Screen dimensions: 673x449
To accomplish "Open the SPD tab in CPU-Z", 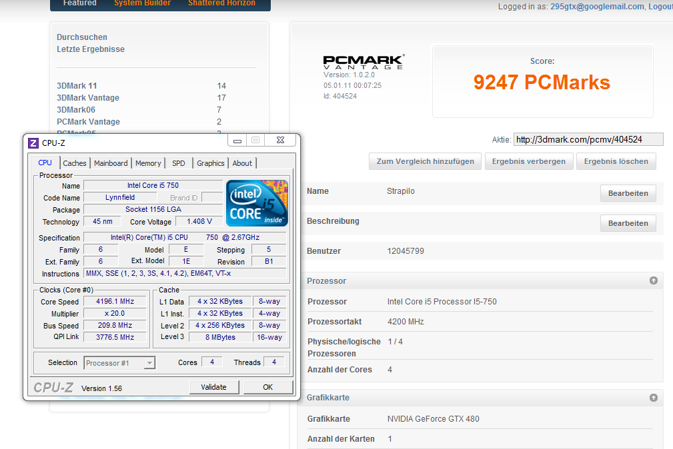I will click(x=179, y=163).
